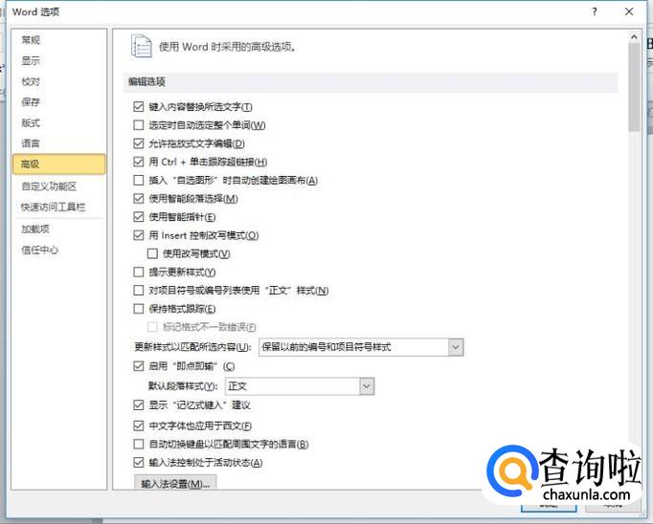Click the Word 选项 title text

coord(35,11)
